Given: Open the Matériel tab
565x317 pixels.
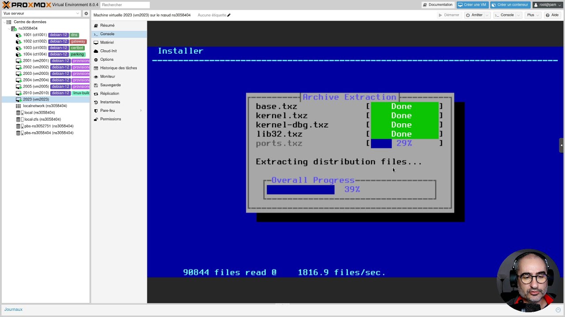Looking at the screenshot, I should coord(119,42).
